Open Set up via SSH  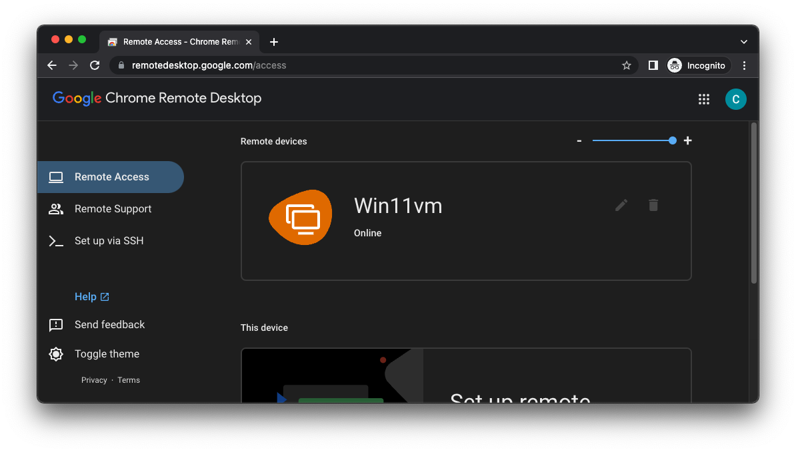tap(109, 241)
